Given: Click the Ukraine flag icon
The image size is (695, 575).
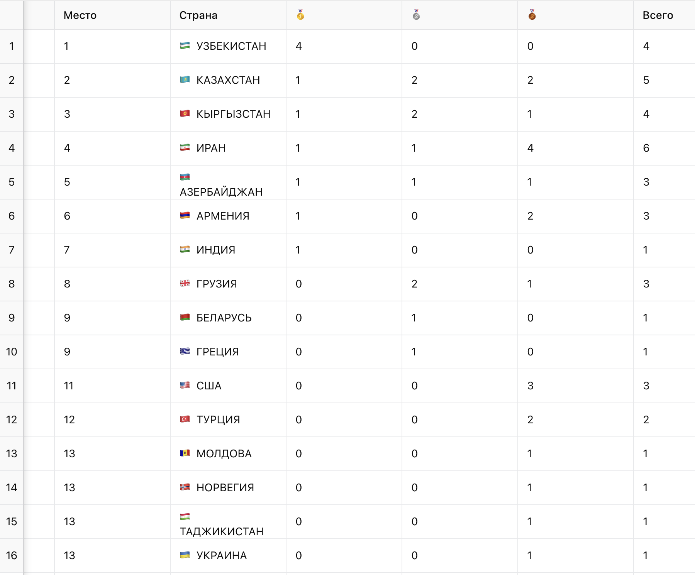Looking at the screenshot, I should point(185,555).
